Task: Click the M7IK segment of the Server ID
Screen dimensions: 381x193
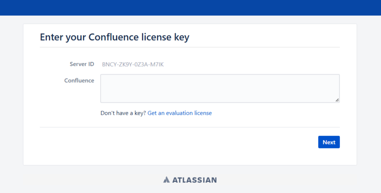Action: [x=157, y=64]
